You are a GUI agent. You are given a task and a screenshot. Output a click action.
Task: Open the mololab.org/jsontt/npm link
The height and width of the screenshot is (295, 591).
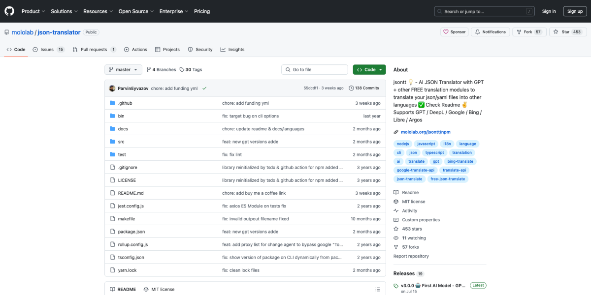425,132
